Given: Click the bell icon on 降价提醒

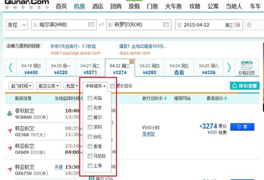Looking at the screenshot, I should (235, 86).
